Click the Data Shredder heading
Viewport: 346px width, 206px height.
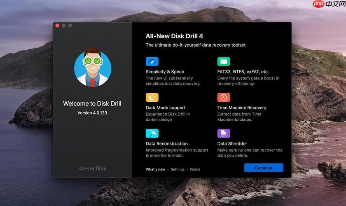pos(232,144)
